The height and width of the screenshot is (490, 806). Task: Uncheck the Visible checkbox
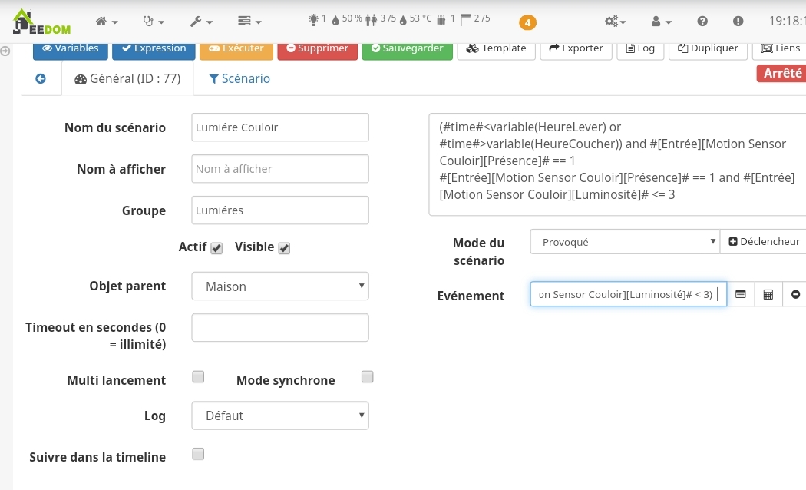pos(284,248)
